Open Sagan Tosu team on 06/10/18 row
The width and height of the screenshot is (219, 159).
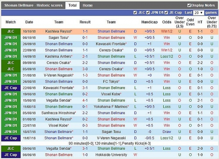pos(59,38)
